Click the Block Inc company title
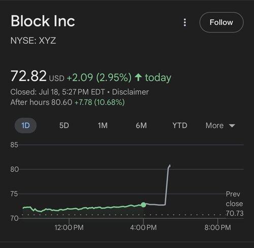Screen dimensions: 254x248 43,21
